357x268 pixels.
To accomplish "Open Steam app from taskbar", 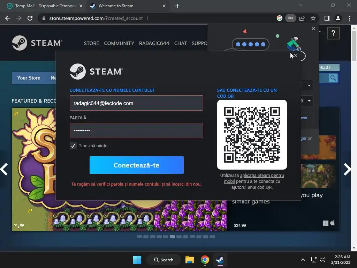I will 220,260.
